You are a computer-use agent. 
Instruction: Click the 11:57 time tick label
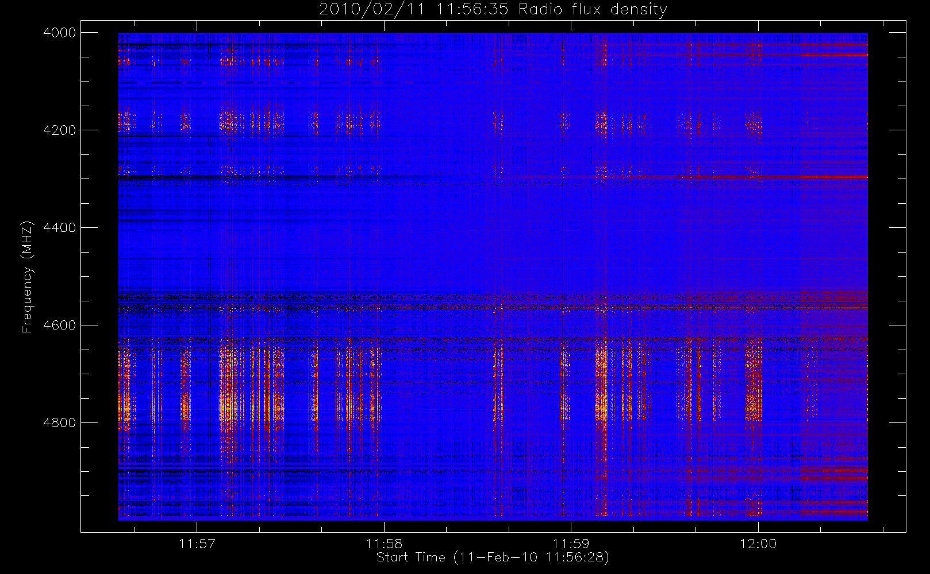click(197, 544)
